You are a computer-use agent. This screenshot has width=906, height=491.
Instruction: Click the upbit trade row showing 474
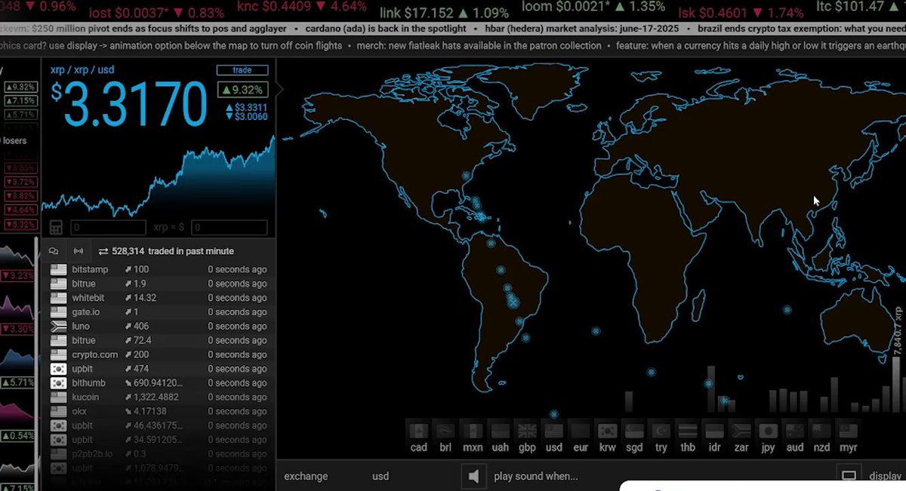tap(159, 369)
